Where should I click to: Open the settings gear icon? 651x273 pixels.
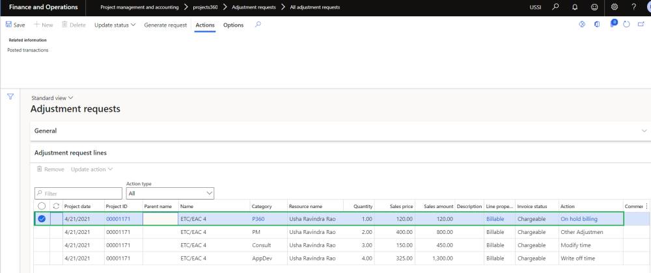click(x=615, y=7)
